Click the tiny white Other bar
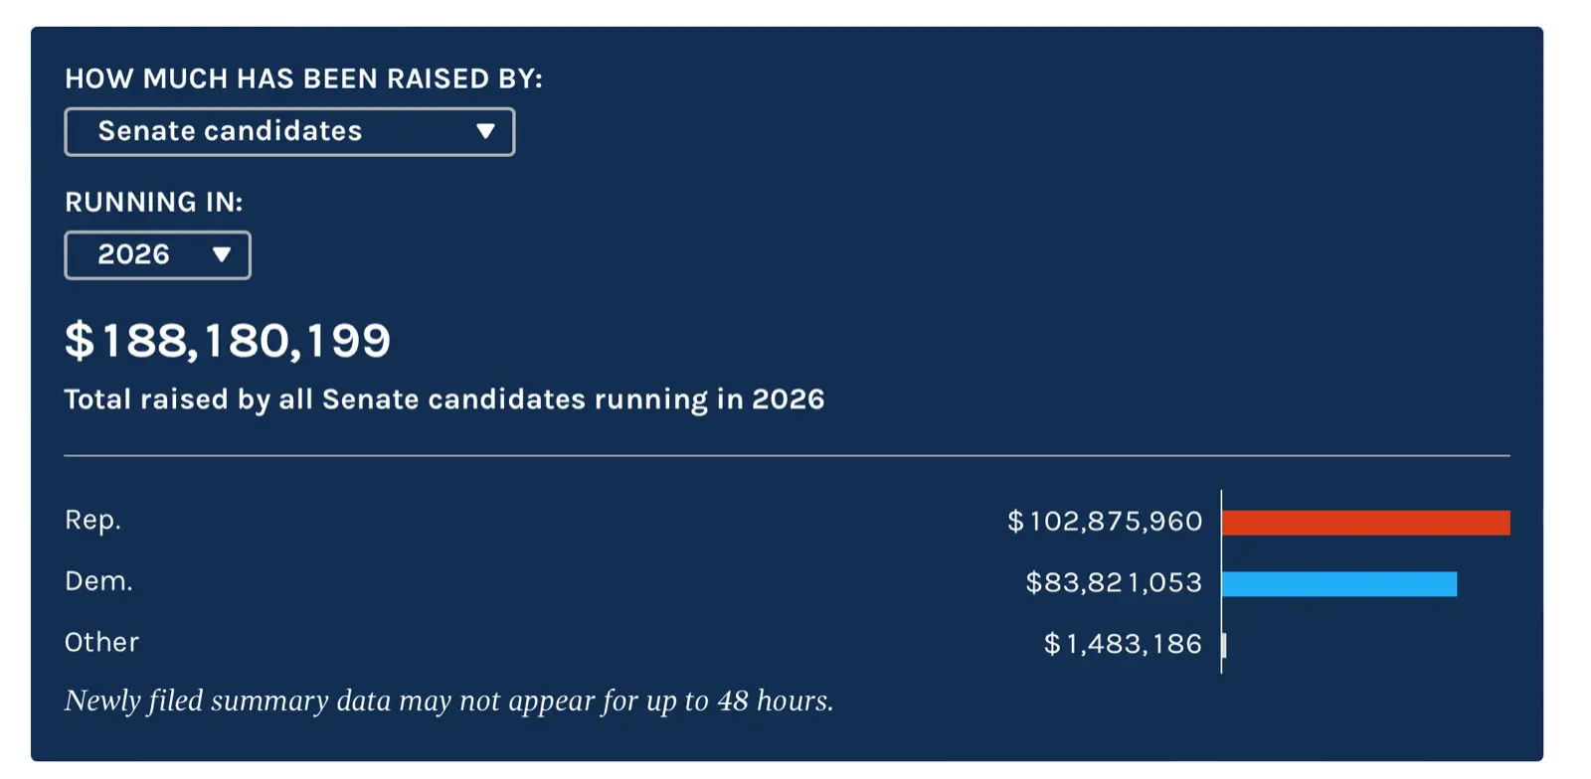 pyautogui.click(x=1224, y=645)
